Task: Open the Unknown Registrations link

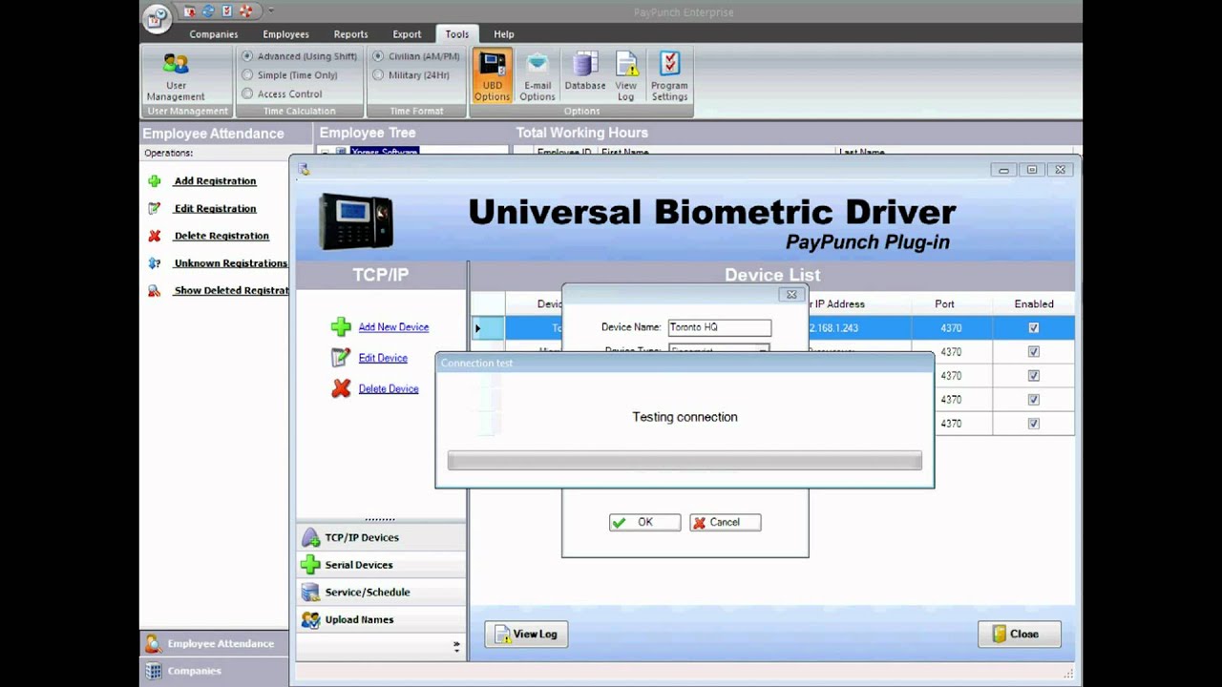Action: pyautogui.click(x=230, y=263)
